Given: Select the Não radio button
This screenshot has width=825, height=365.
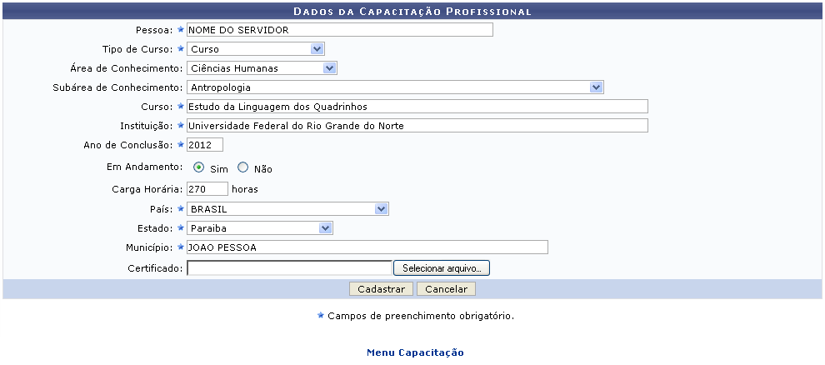Looking at the screenshot, I should [243, 167].
